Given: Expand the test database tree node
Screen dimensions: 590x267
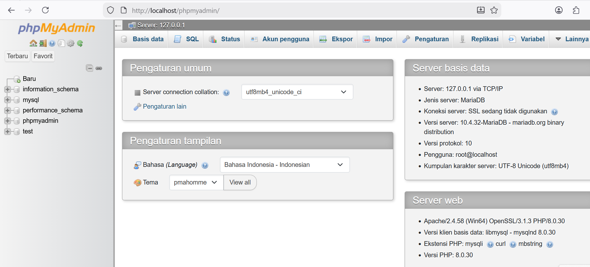Looking at the screenshot, I should click(8, 132).
